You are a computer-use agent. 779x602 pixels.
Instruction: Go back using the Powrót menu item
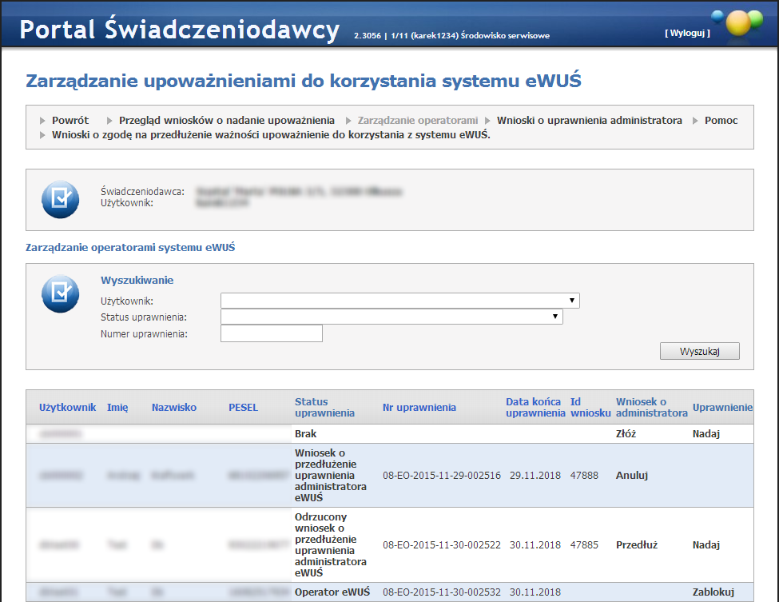(x=70, y=120)
